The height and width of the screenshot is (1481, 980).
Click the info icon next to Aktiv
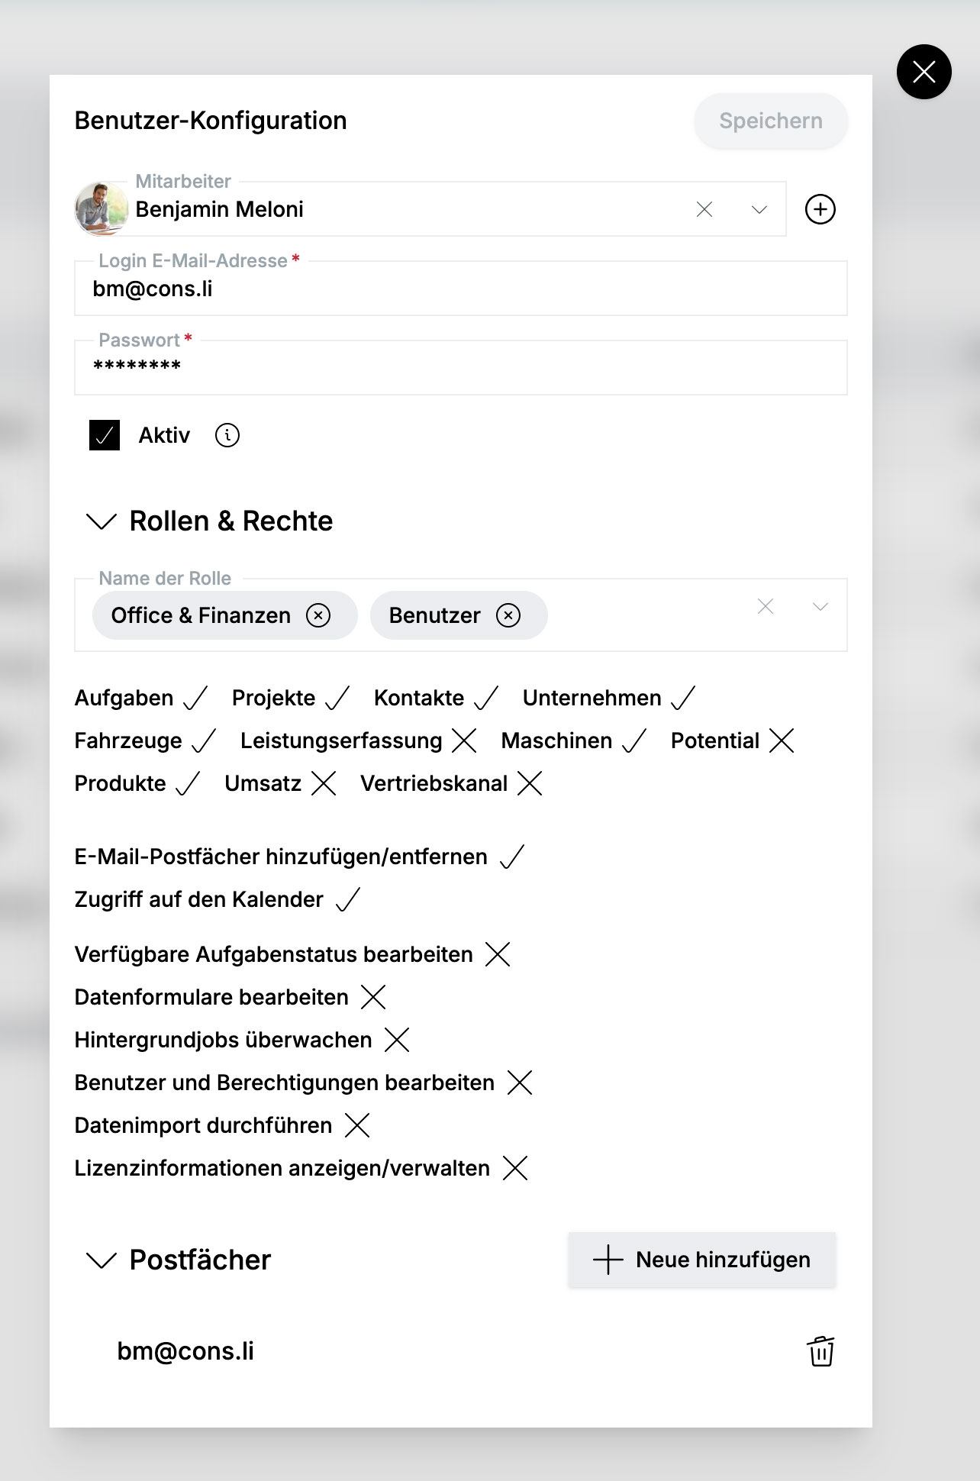click(x=227, y=435)
